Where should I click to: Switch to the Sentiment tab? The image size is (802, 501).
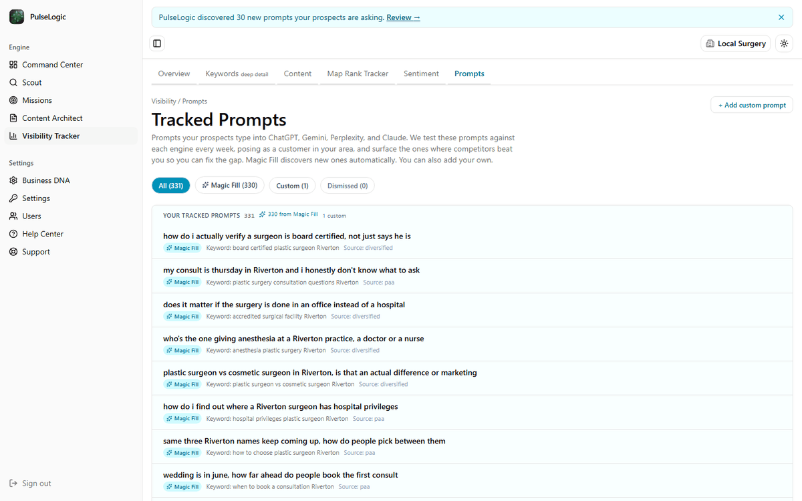pos(421,73)
